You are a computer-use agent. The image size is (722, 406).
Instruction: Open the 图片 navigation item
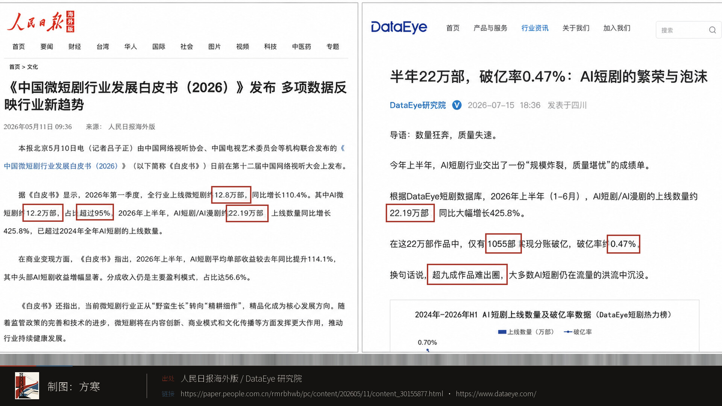(214, 47)
